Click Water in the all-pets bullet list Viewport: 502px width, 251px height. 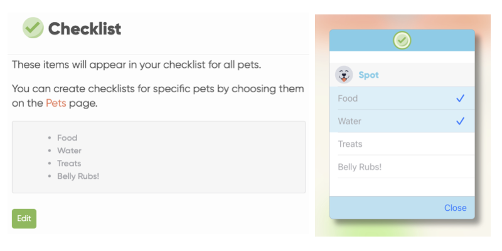click(69, 151)
